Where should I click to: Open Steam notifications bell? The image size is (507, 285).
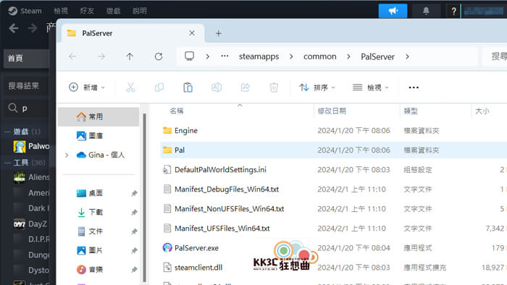point(426,11)
